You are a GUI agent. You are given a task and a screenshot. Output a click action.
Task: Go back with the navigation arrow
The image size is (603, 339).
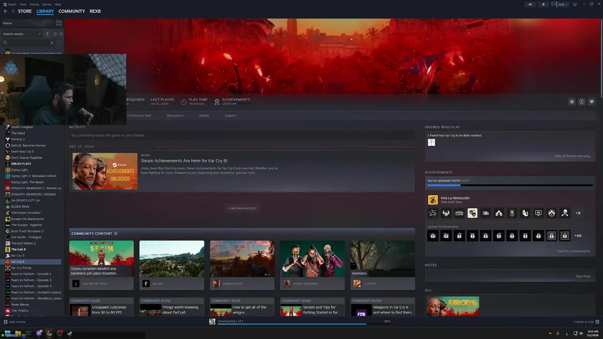click(6, 11)
